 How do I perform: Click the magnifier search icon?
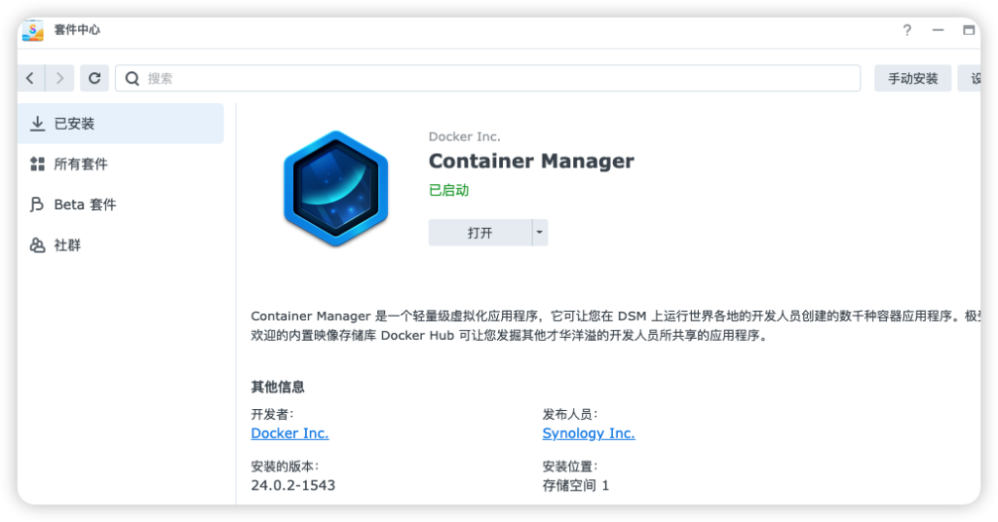tap(132, 78)
